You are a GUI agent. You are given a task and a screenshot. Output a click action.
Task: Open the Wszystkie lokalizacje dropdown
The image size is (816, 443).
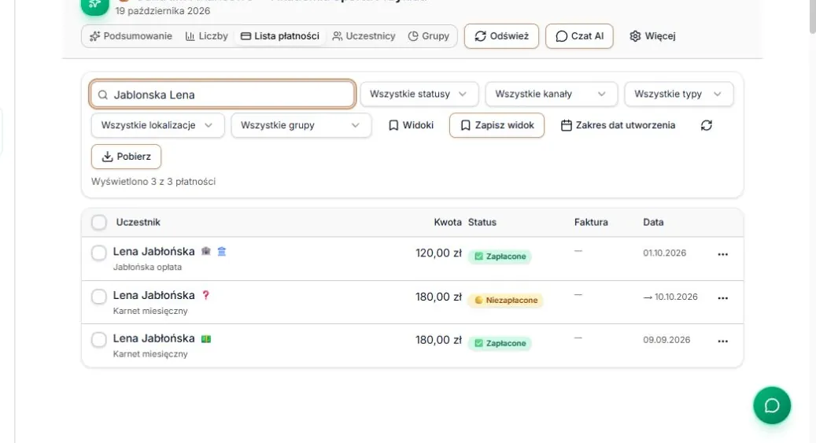(157, 125)
